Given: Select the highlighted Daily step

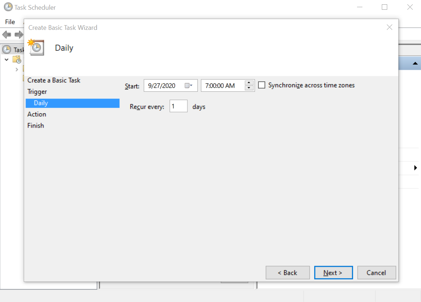Looking at the screenshot, I should click(x=73, y=103).
